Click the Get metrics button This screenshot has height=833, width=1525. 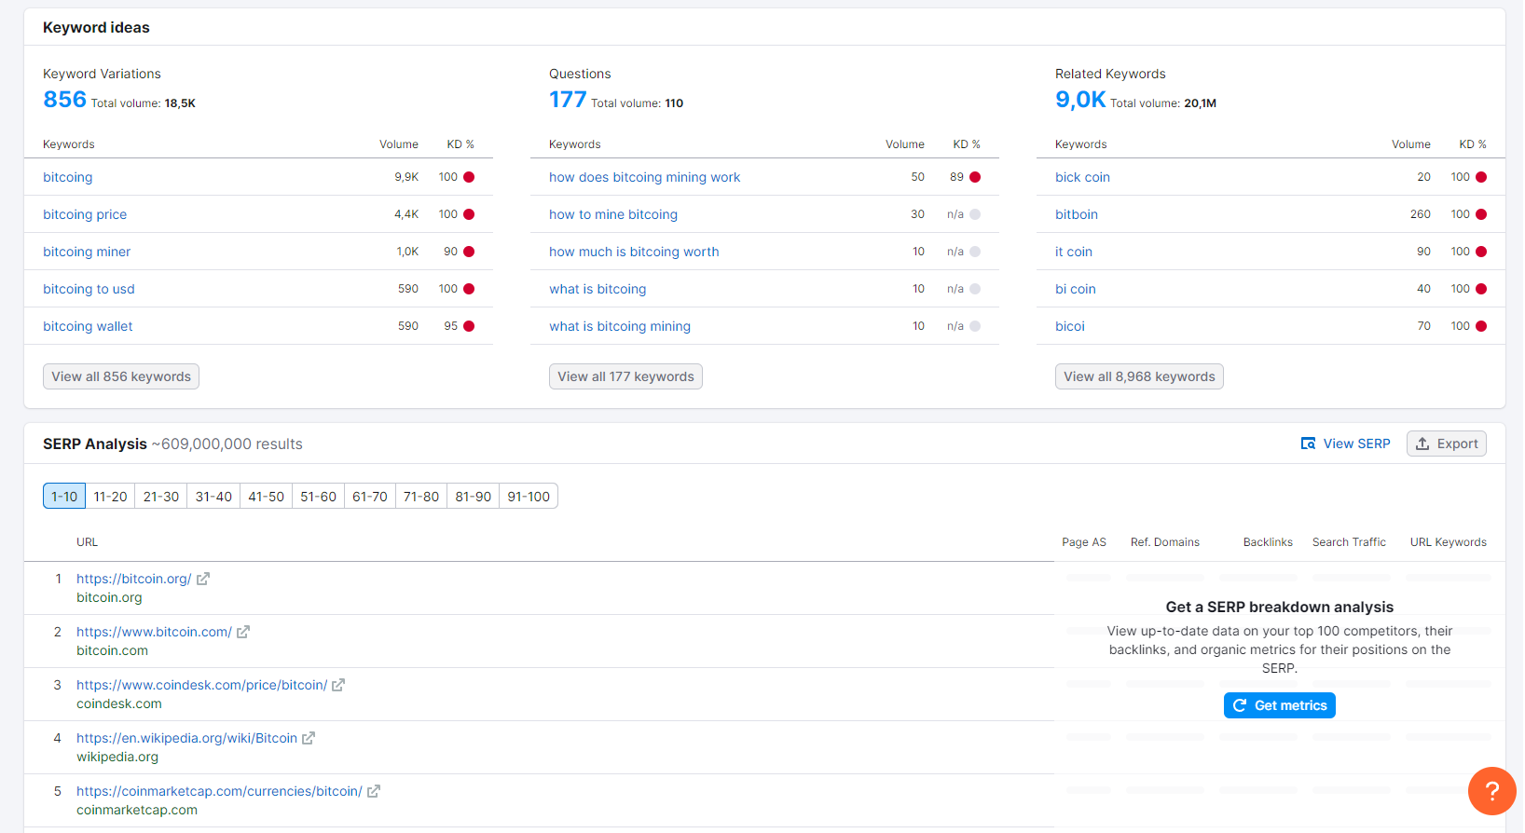pos(1280,705)
